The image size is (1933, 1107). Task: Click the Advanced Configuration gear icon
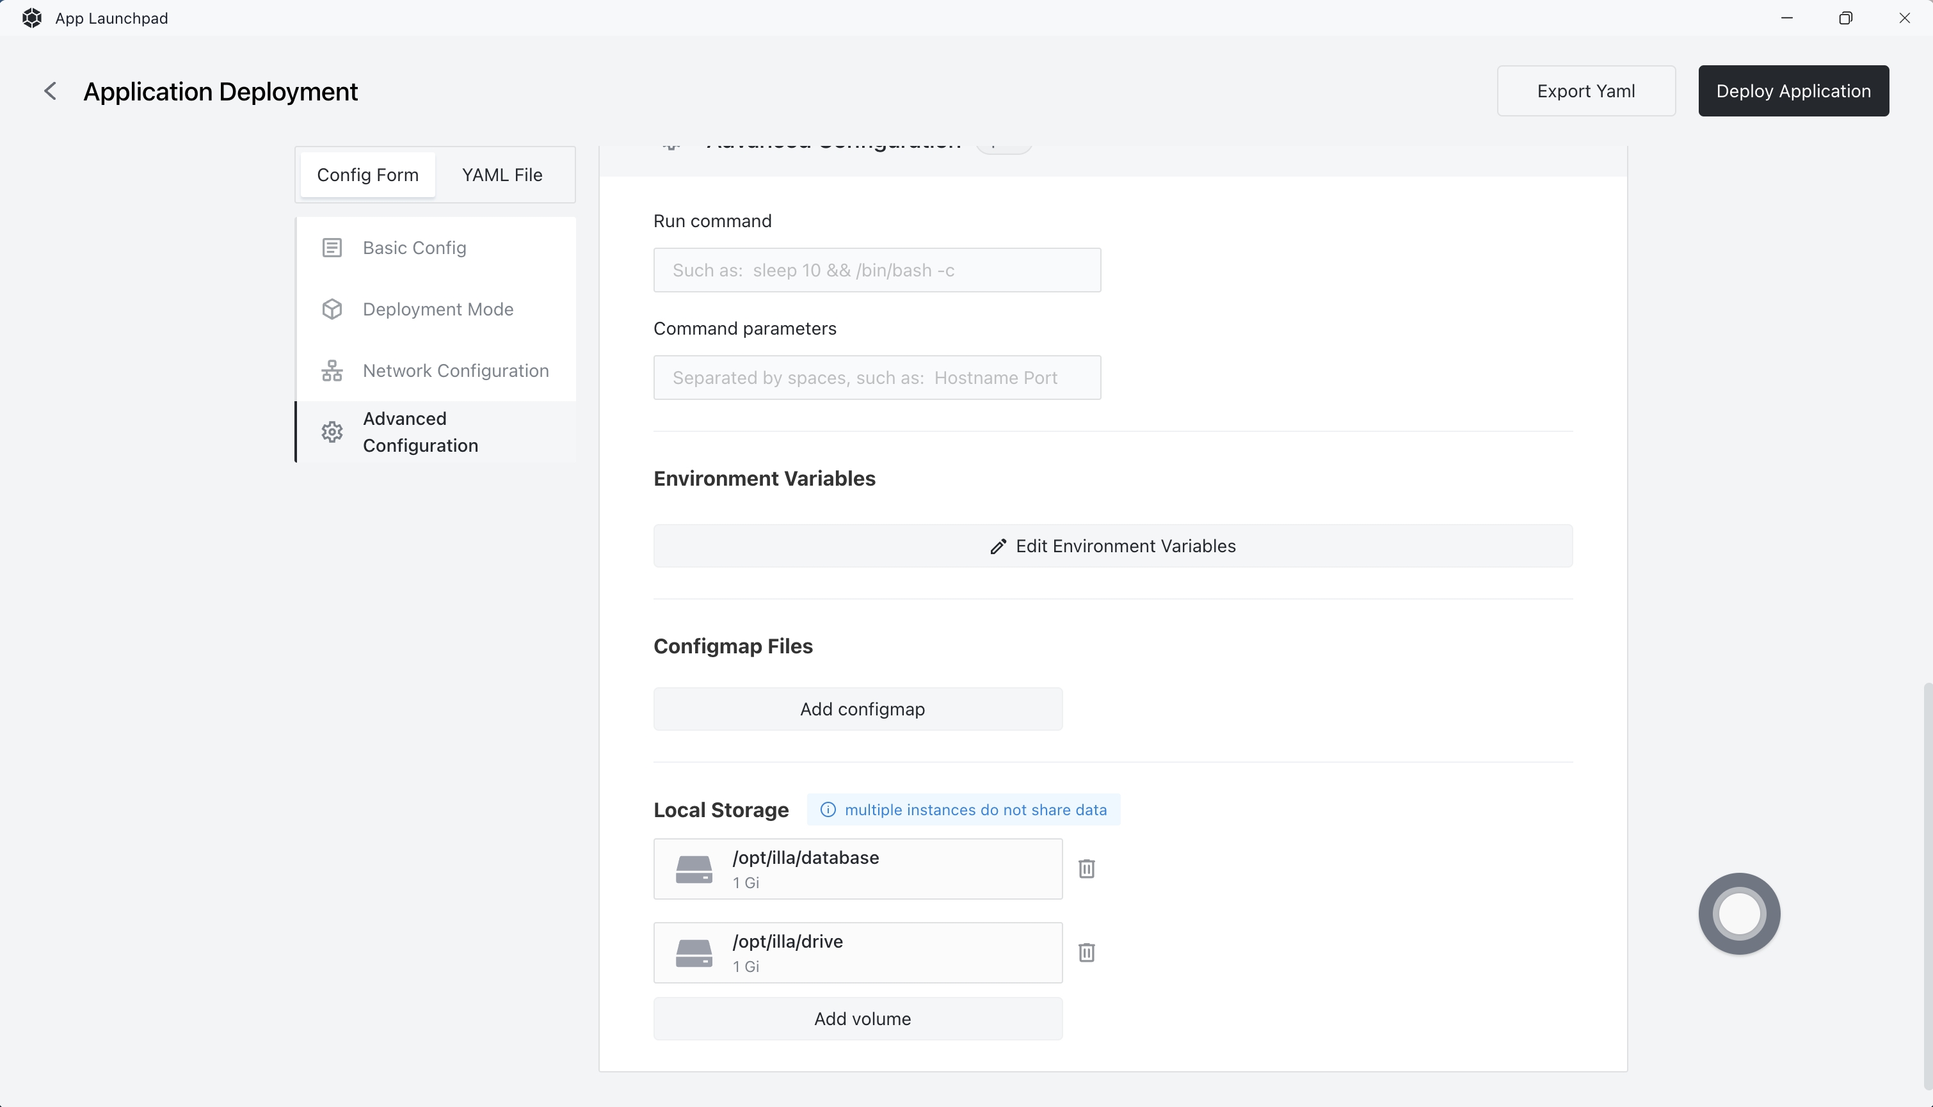(332, 432)
